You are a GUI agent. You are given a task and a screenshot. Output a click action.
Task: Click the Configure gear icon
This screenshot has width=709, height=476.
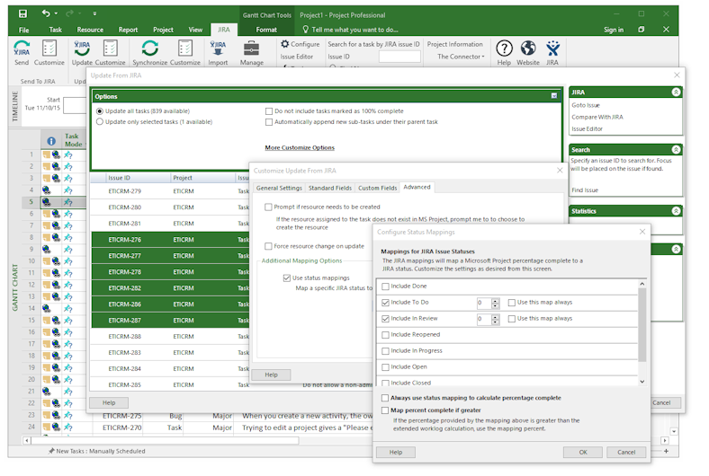pos(285,44)
